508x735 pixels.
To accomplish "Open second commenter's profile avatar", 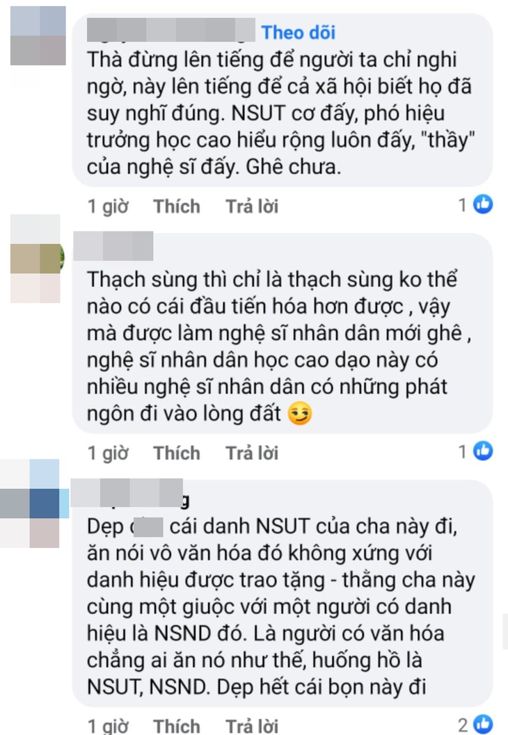I will pyautogui.click(x=37, y=259).
